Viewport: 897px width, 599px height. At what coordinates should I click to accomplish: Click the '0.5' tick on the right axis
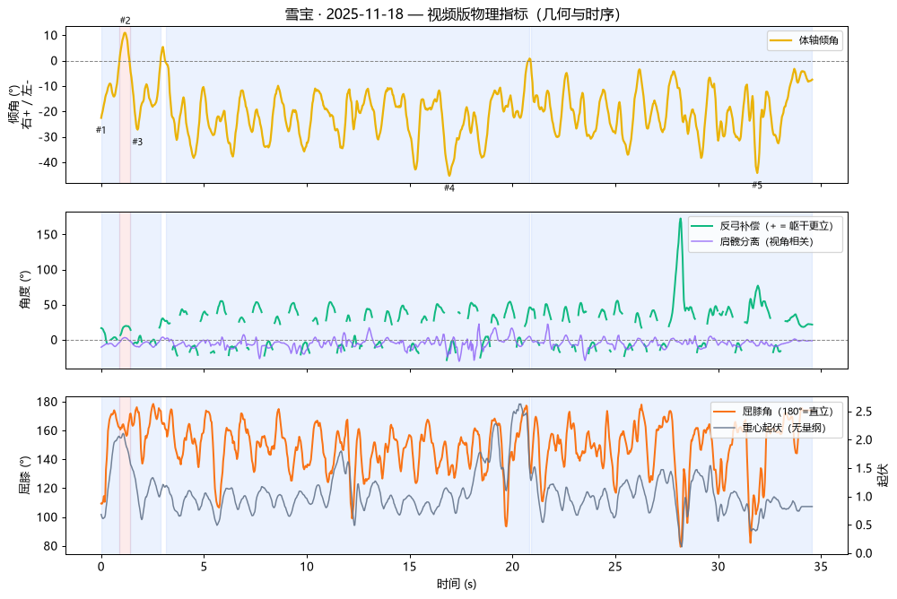864,525
